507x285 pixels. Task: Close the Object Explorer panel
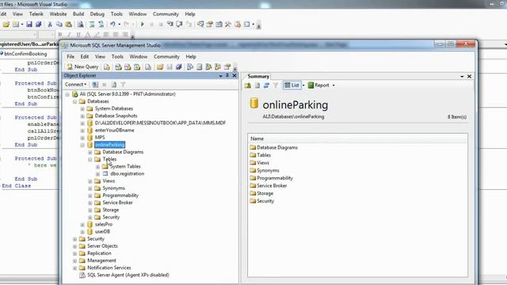coord(234,76)
